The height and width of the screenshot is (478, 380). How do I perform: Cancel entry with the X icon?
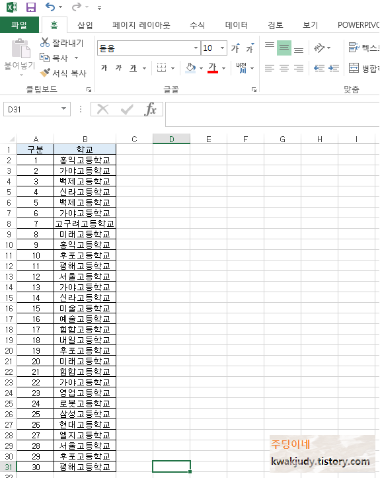(x=102, y=109)
